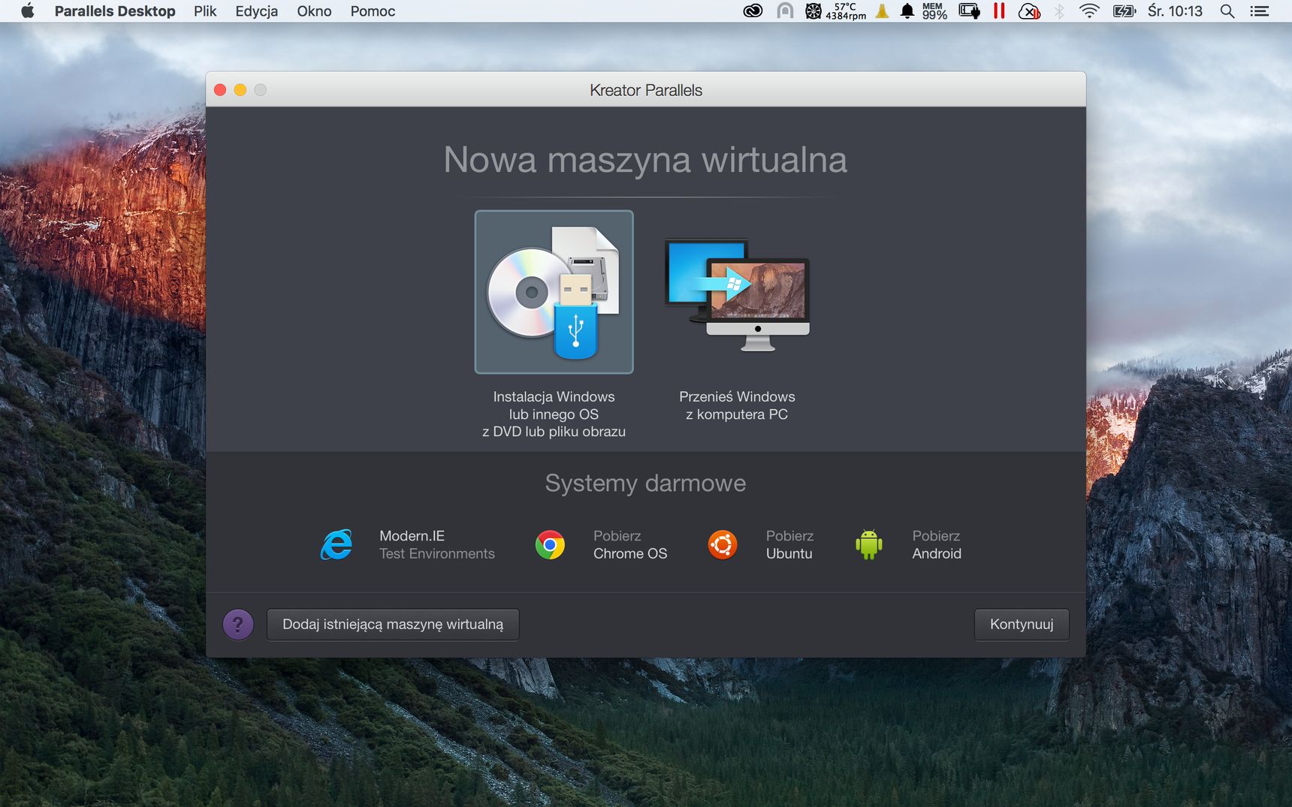Click the fan temperature monitor icon
Screen dimensions: 1292x807
point(835,11)
